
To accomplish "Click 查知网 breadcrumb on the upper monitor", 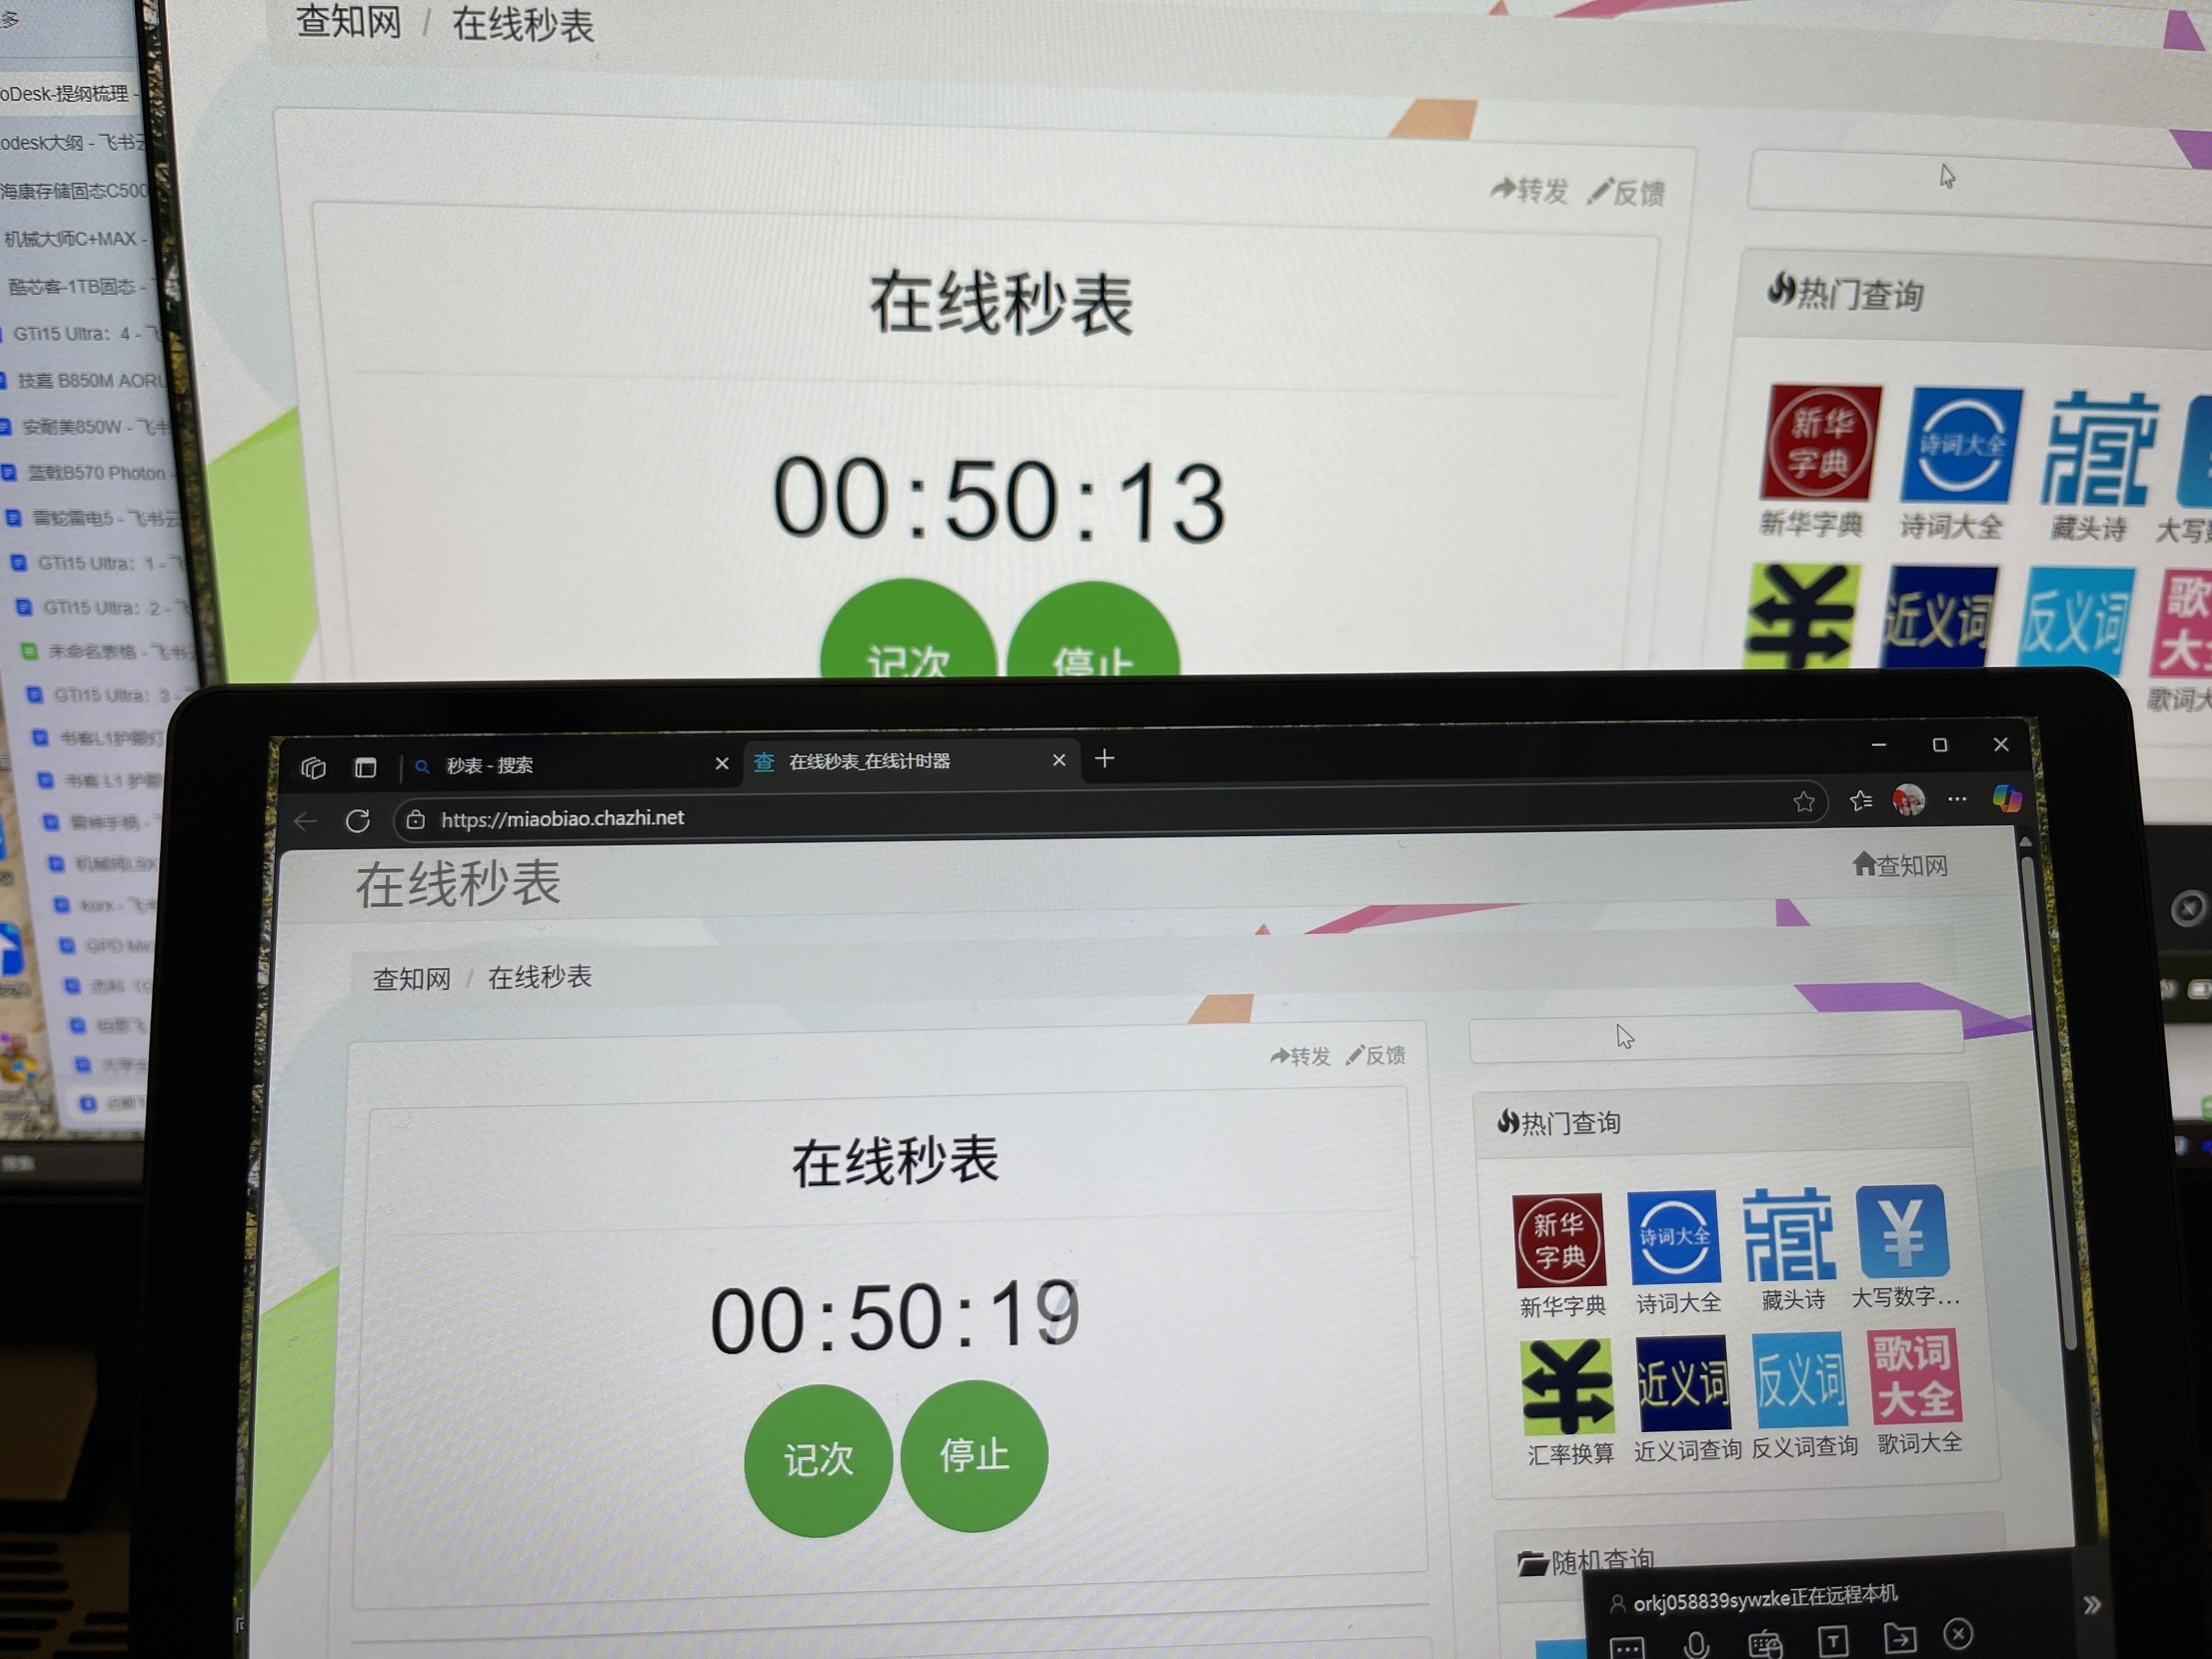I will 349,20.
